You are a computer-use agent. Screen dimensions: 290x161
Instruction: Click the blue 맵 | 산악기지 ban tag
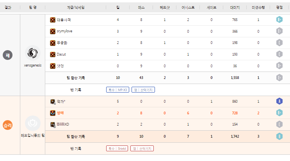click(143, 90)
